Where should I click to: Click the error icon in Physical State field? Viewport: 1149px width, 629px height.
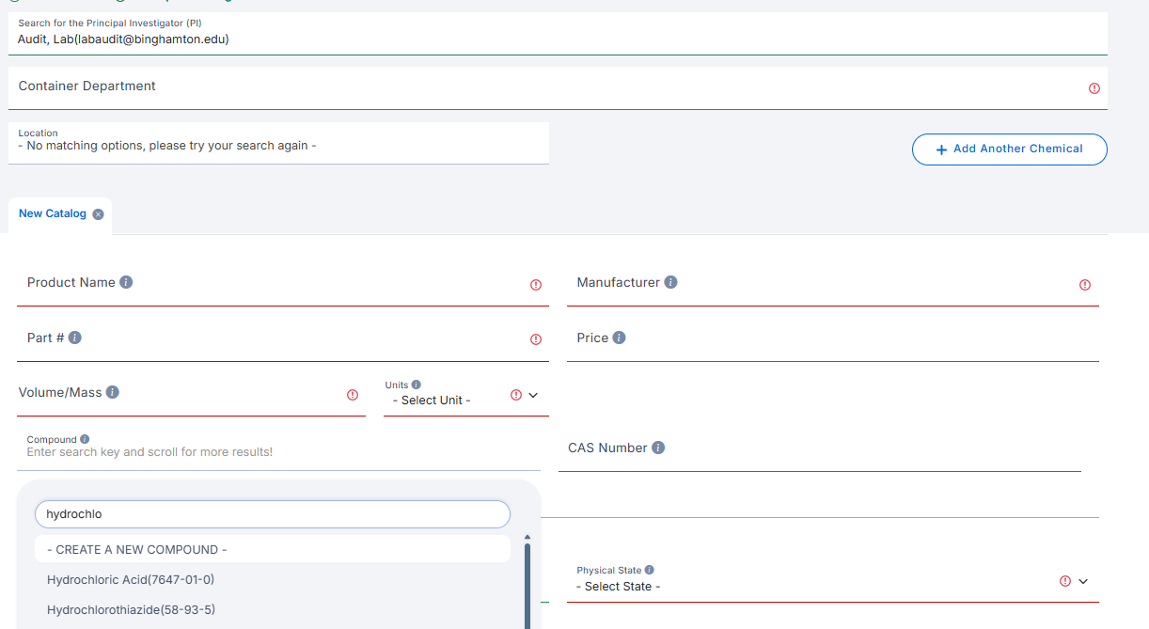pyautogui.click(x=1065, y=581)
